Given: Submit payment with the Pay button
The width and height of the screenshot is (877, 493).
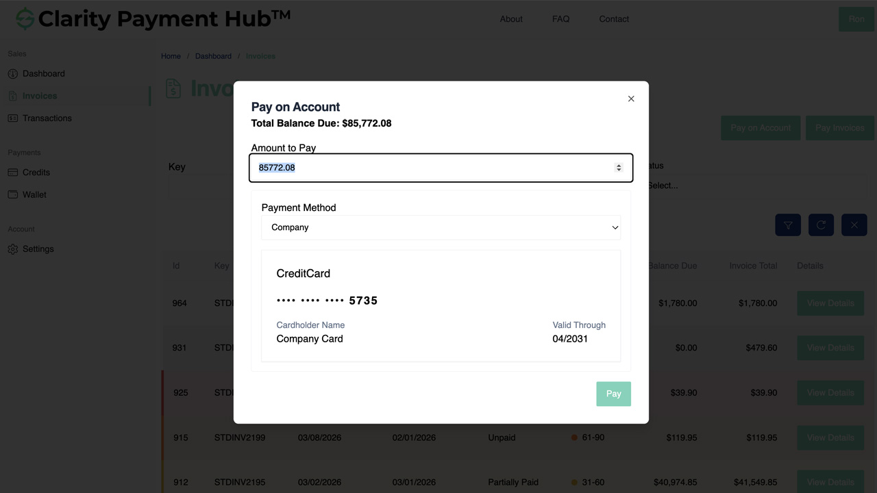Looking at the screenshot, I should coord(613,394).
